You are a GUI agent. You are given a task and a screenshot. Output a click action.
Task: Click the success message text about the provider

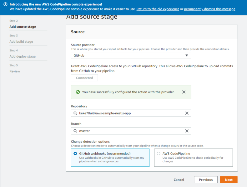(x=128, y=92)
